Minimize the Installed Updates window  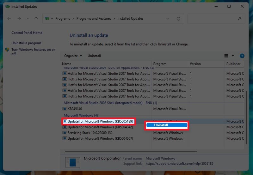pos(216,6)
